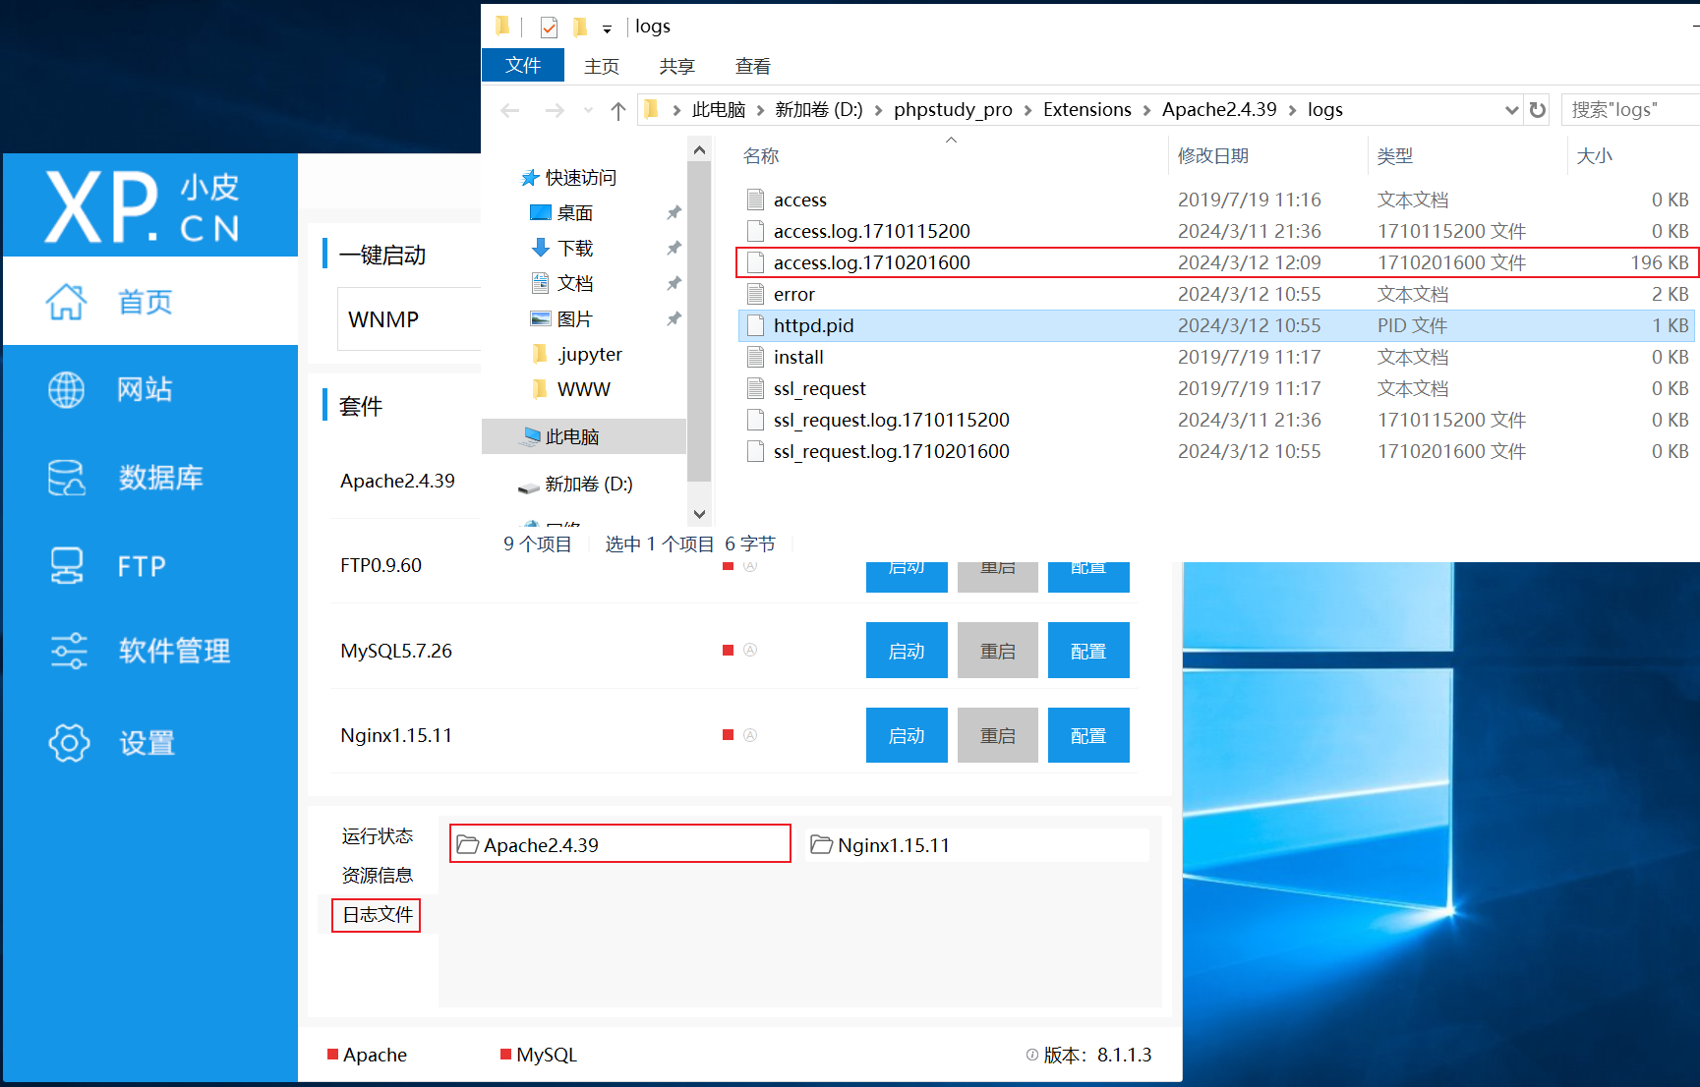
Task: Expand chevron after 此电脑 in breadcrumb
Action: (x=760, y=110)
